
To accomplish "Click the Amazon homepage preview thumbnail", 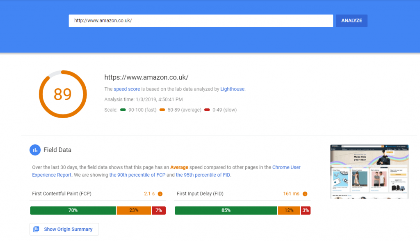I will point(369,171).
